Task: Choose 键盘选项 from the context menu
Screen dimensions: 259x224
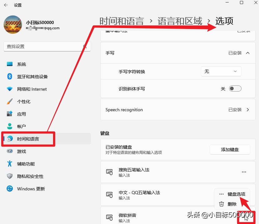Action: (236, 194)
